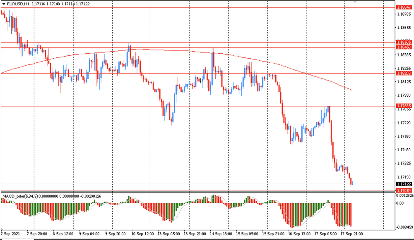Click the current price label 1.17122
414x240 pixels.
click(x=404, y=184)
